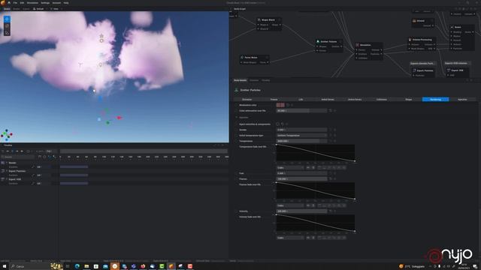This screenshot has height=270, width=481.
Task: Open curve preset dropdown under Velocity fade graph
Action: pyautogui.click(x=290, y=238)
